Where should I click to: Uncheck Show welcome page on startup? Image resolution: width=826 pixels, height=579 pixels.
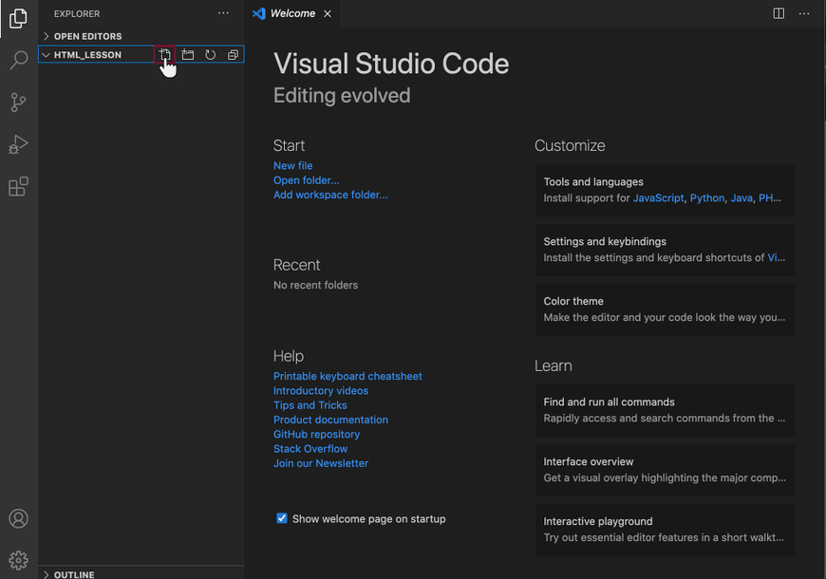(282, 518)
